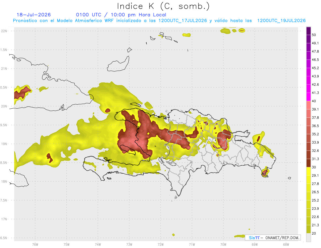Click the "1200UTC_17JUL2026" model initialization time
The image size is (321, 248).
pos(183,21)
